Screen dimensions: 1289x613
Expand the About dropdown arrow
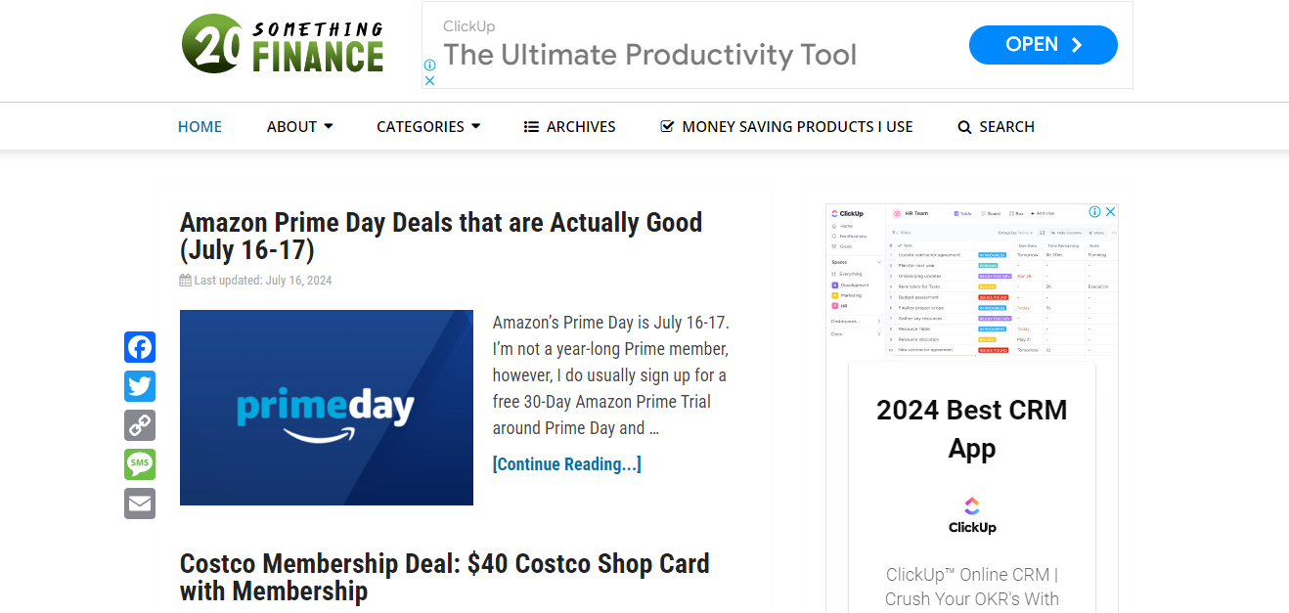(x=329, y=126)
